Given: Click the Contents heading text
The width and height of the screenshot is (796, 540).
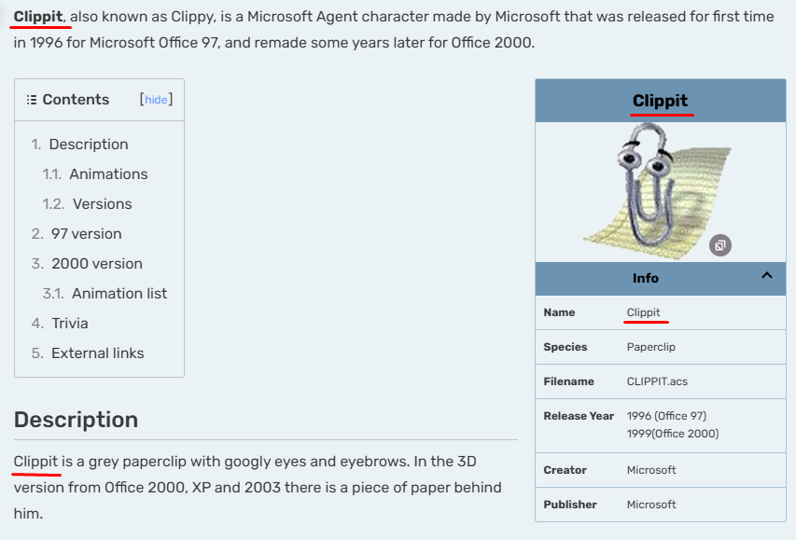Looking at the screenshot, I should pos(76,100).
